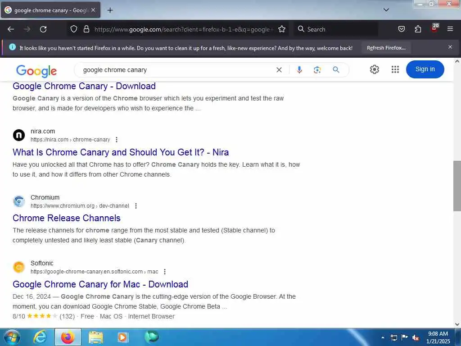Viewport: 461px width, 346px height.
Task: Select the Firefox taskbar button
Action: coord(68,337)
